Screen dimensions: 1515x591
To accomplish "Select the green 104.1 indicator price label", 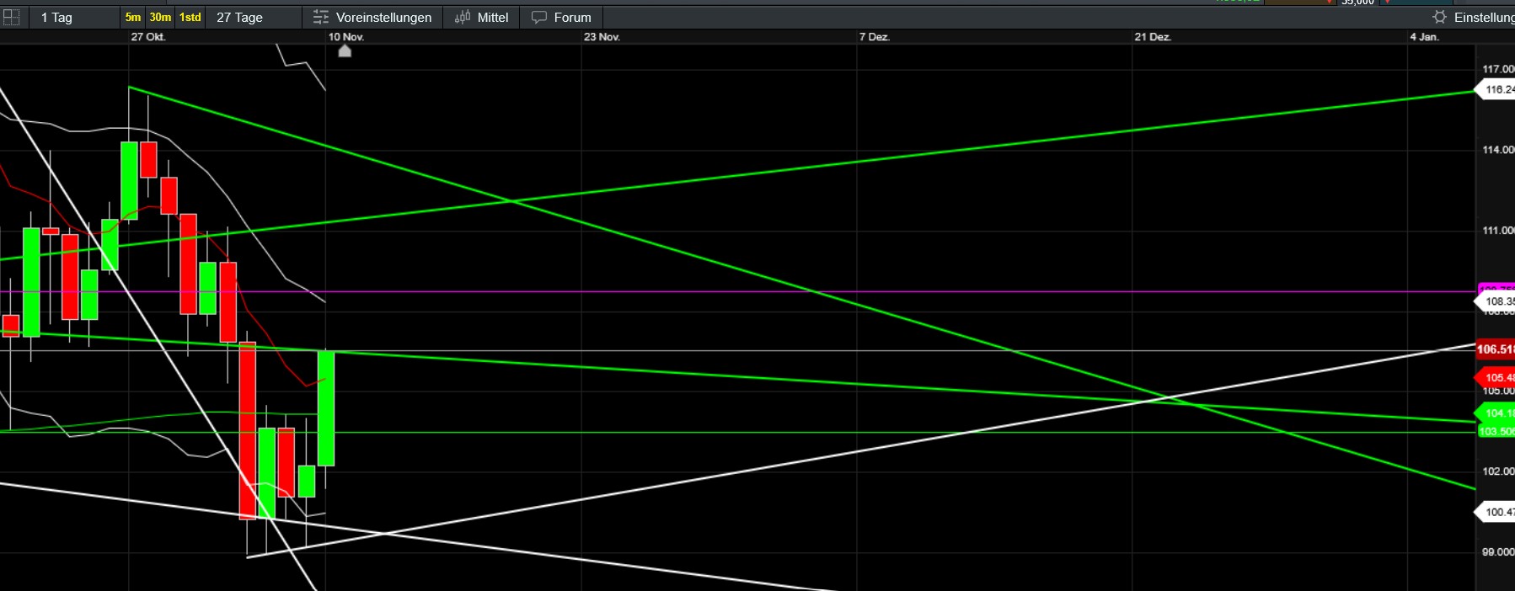I will click(1496, 413).
